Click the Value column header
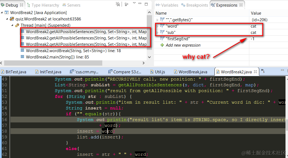 click(x=256, y=13)
